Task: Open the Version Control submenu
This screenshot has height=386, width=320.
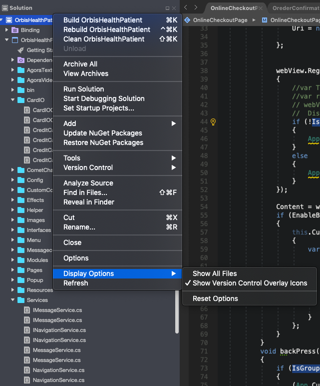Action: click(117, 167)
